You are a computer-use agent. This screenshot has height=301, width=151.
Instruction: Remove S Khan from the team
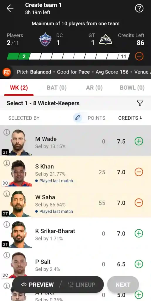139,172
